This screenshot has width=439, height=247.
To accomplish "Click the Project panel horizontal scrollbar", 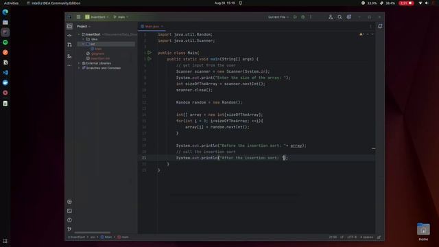I will (93, 233).
